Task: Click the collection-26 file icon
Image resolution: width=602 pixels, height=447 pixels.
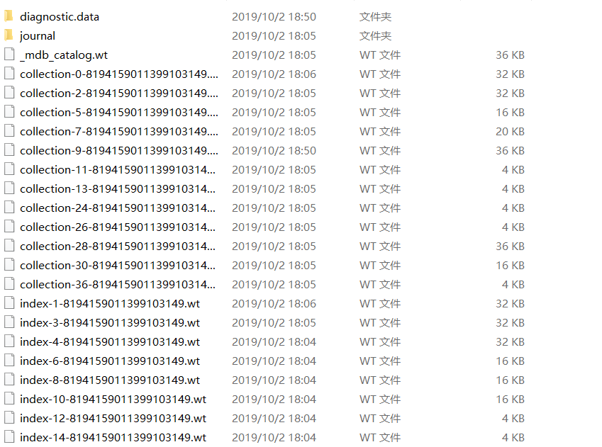Action: coord(9,227)
